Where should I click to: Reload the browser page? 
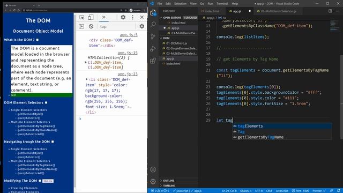click(14, 10)
